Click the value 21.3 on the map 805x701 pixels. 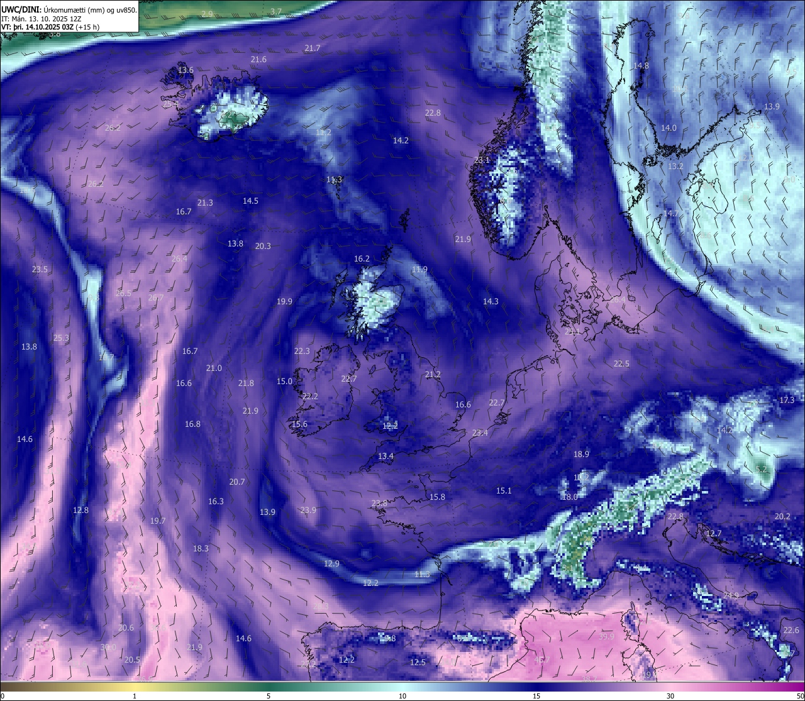(205, 202)
